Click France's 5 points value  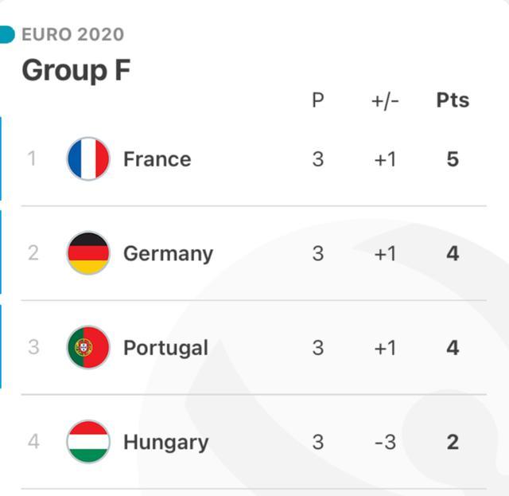tap(453, 159)
